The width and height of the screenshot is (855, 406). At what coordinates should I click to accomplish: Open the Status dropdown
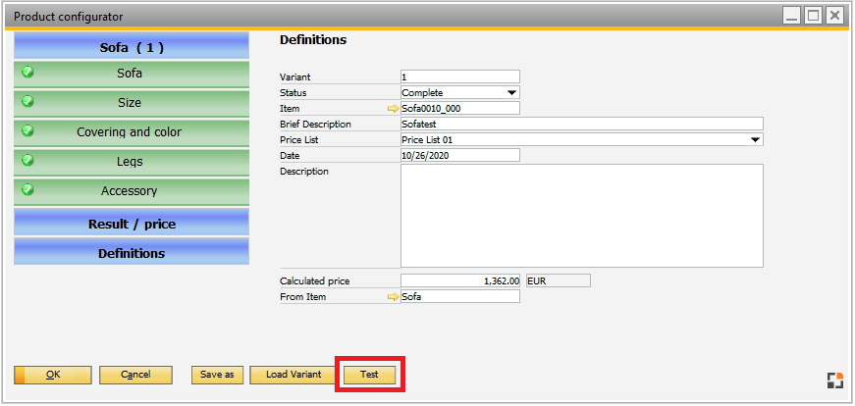(x=511, y=93)
